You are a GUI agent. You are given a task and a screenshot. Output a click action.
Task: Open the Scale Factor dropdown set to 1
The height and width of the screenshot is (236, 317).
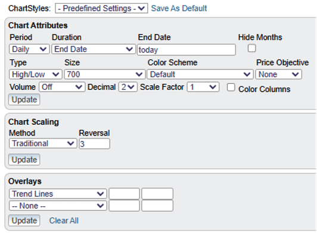203,87
